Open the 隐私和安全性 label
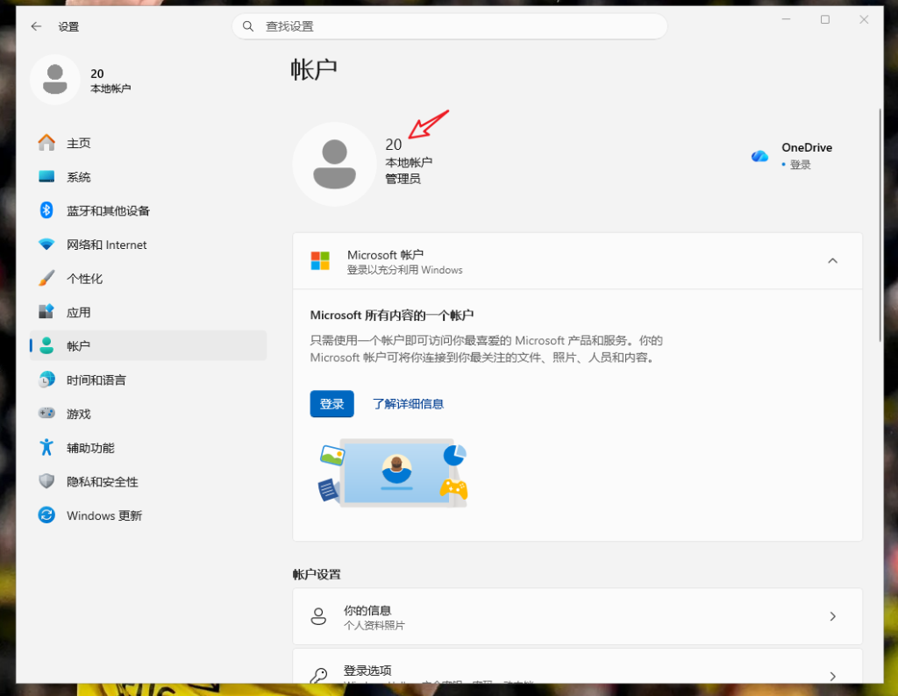The image size is (898, 696). 103,482
